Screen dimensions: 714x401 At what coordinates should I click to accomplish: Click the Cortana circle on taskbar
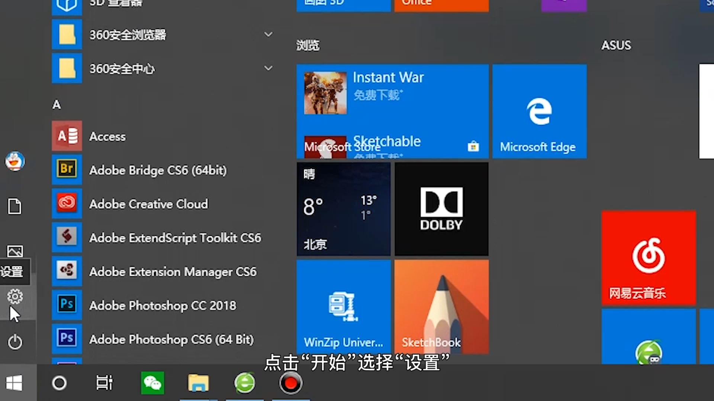click(59, 383)
